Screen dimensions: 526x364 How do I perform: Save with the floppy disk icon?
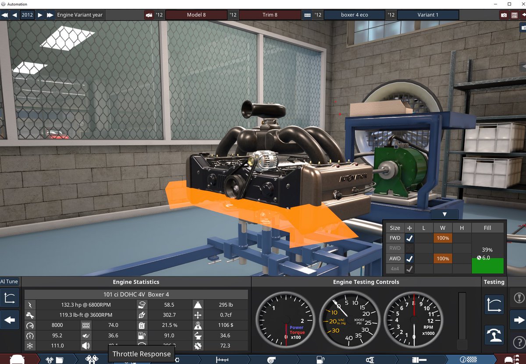515,15
